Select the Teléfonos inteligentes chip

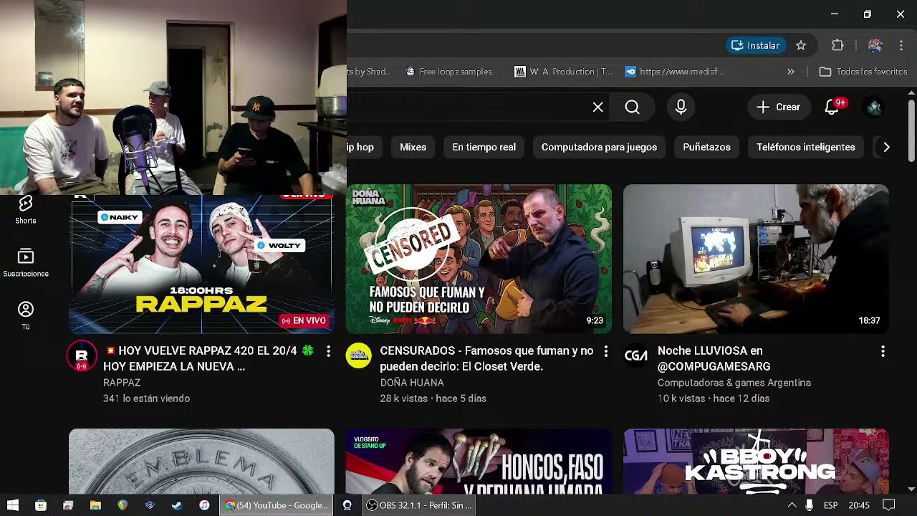pos(806,147)
